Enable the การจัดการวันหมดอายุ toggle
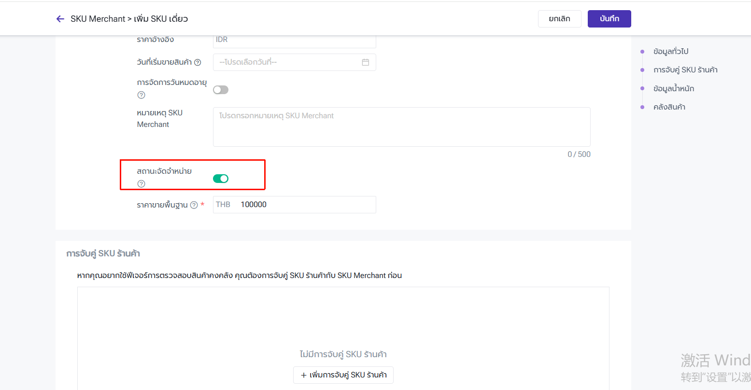 coord(221,90)
